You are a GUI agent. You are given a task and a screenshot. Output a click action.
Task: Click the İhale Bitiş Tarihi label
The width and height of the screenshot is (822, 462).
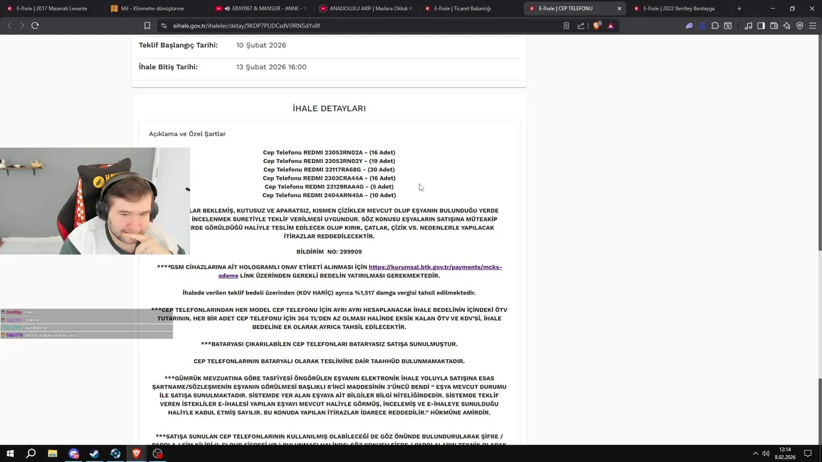coord(168,67)
